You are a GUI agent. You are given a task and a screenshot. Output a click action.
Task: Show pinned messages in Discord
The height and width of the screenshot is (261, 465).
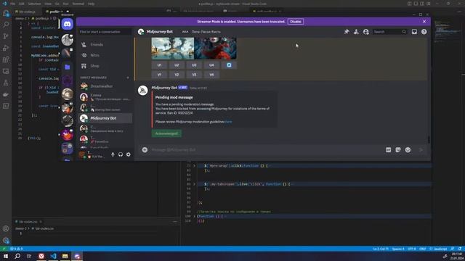347,32
